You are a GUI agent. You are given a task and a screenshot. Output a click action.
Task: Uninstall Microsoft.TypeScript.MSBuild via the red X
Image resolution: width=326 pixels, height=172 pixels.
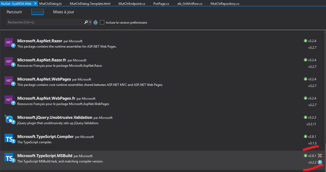[320, 156]
